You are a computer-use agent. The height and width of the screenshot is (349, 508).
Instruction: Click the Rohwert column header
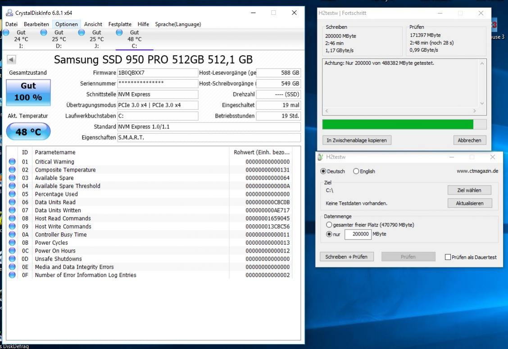tap(262, 152)
